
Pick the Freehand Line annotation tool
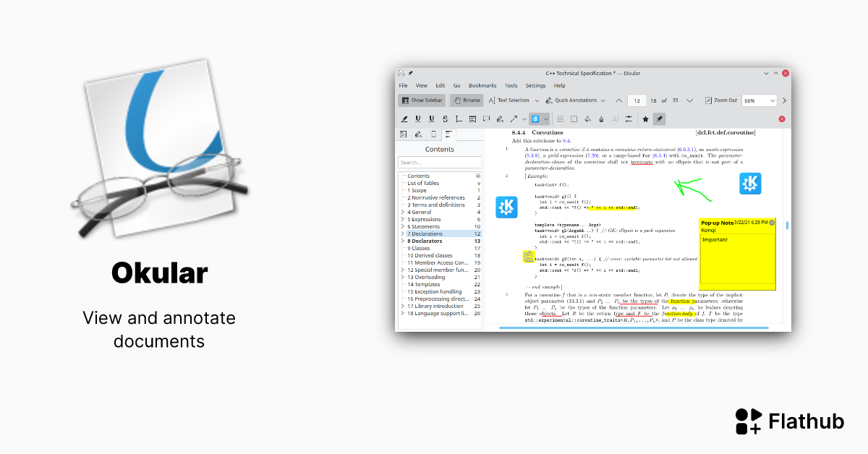click(x=499, y=119)
